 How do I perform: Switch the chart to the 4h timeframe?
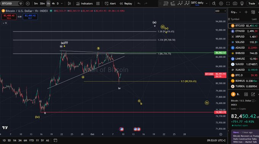pos(53,3)
